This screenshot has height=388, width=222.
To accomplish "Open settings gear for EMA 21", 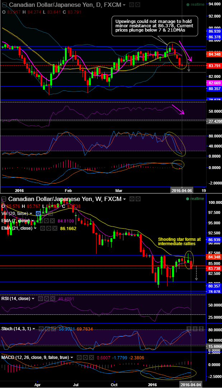I will tap(48, 228).
